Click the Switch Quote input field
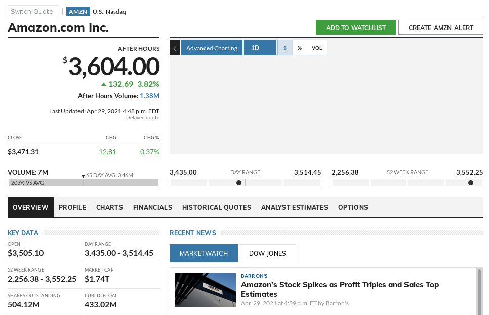Viewport: 489px width, 315px height. [33, 11]
